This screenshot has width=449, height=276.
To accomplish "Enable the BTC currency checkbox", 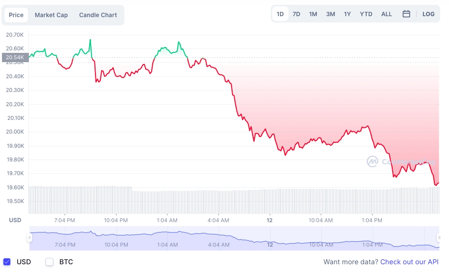I will pos(49,262).
